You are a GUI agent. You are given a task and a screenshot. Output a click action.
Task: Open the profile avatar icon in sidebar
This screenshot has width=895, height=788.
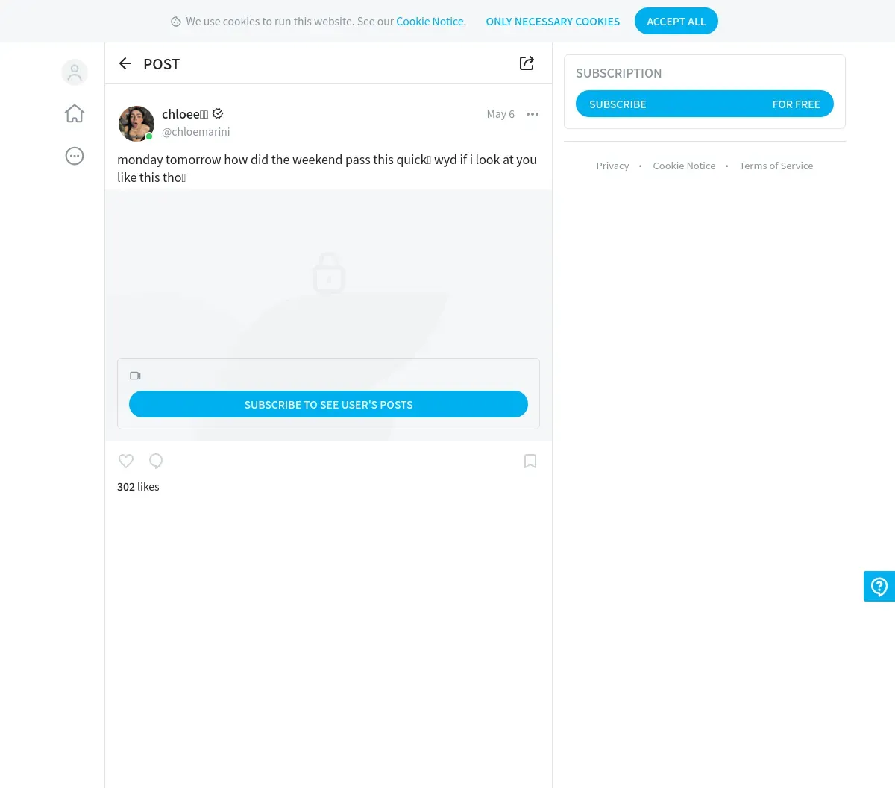tap(75, 72)
